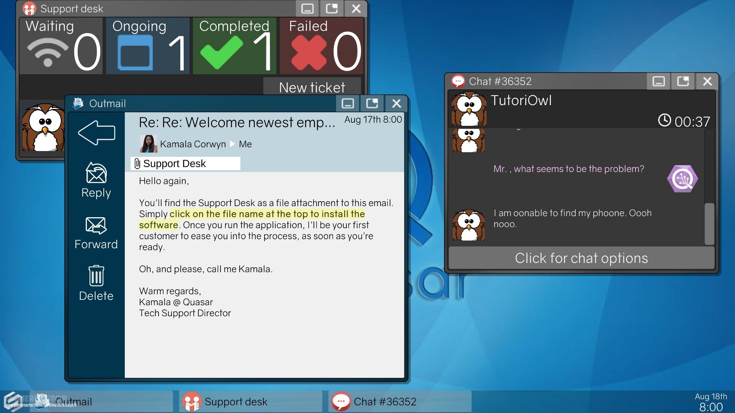This screenshot has height=413, width=735.
Task: Click the Support desk people icon
Action: coord(29,8)
